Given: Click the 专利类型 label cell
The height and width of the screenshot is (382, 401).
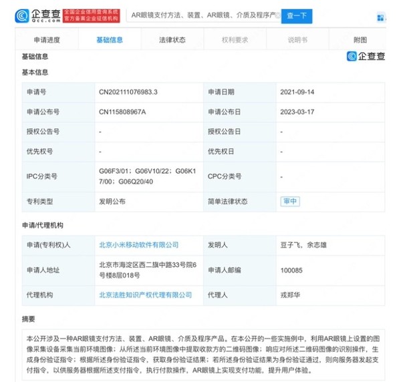Looking at the screenshot, I should (58, 202).
